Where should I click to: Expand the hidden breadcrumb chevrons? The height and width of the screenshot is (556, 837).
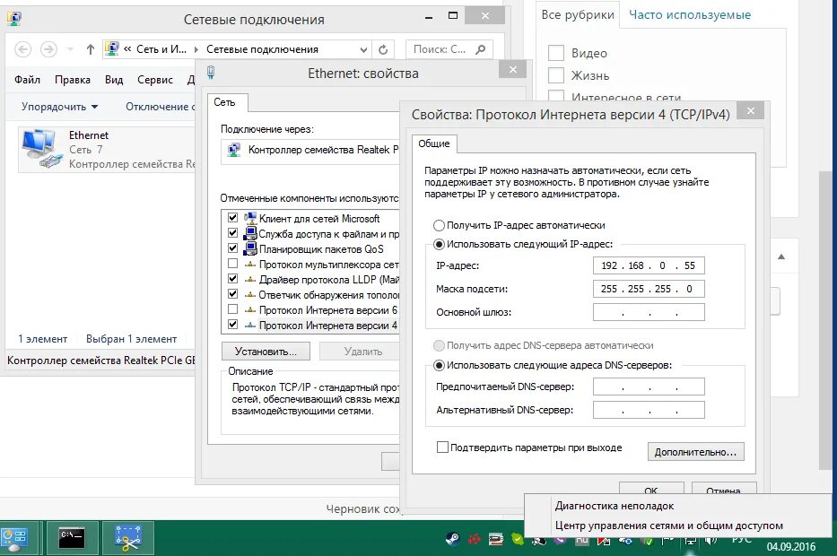coord(127,49)
